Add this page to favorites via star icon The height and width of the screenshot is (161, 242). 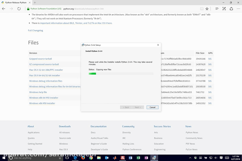pos(207,9)
